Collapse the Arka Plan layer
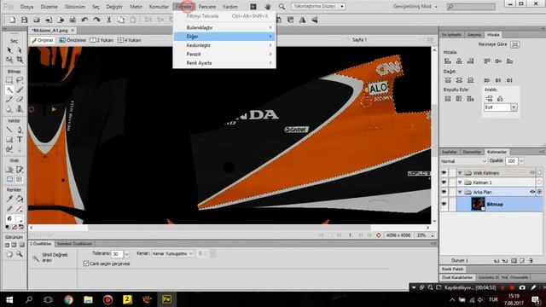The image size is (546, 307). point(460,192)
